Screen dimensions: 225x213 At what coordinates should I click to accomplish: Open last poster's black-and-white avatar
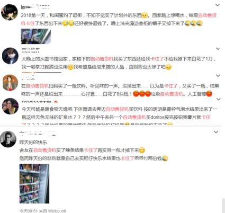(x=8, y=139)
